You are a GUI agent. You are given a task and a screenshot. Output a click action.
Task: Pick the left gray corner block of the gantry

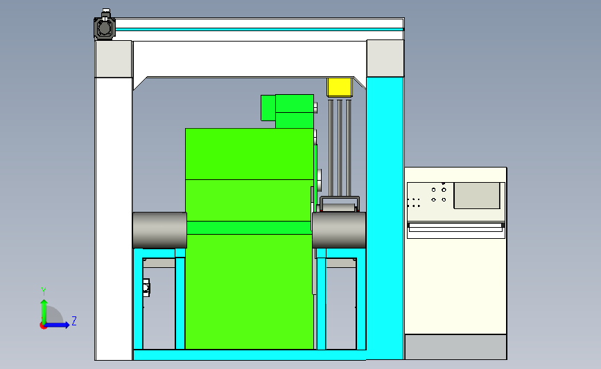(x=114, y=59)
